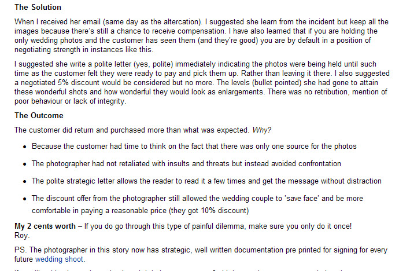
Task: Click the italic 'Why?' text
Action: [261, 130]
